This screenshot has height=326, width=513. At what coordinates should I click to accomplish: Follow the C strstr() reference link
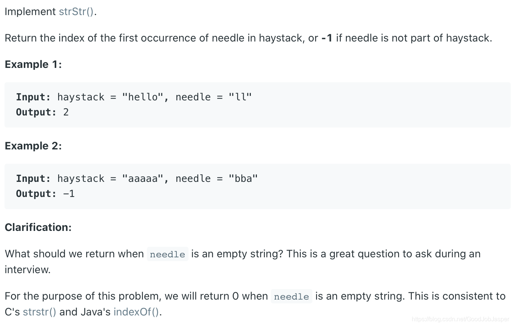[x=40, y=312]
